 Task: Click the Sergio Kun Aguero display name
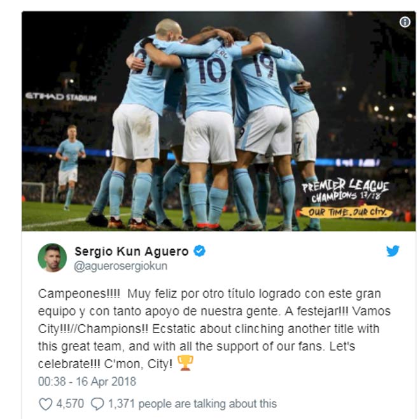pyautogui.click(x=132, y=251)
